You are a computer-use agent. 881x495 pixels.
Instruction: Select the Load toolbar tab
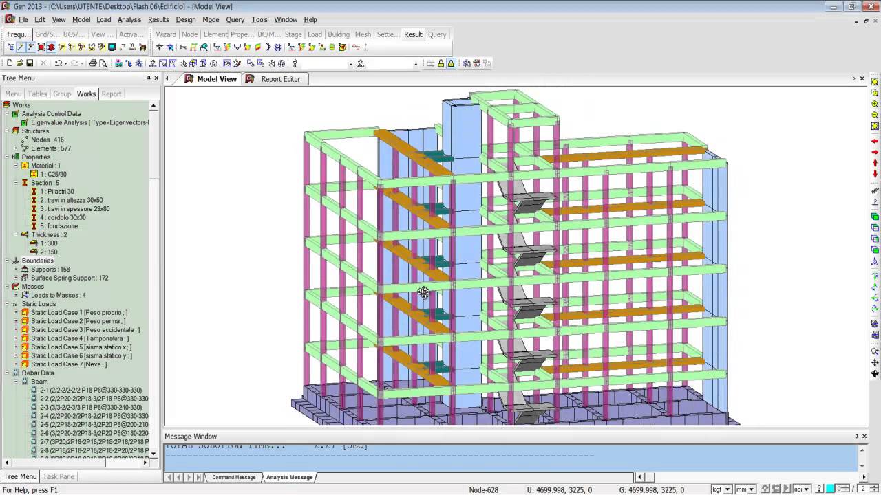click(x=315, y=34)
